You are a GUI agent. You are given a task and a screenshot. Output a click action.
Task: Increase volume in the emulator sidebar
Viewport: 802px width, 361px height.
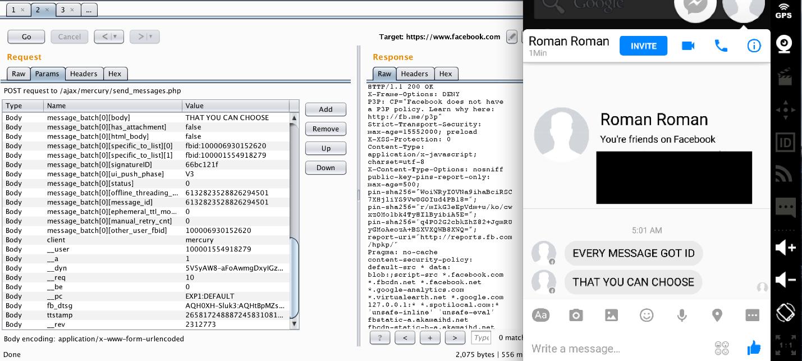785,248
